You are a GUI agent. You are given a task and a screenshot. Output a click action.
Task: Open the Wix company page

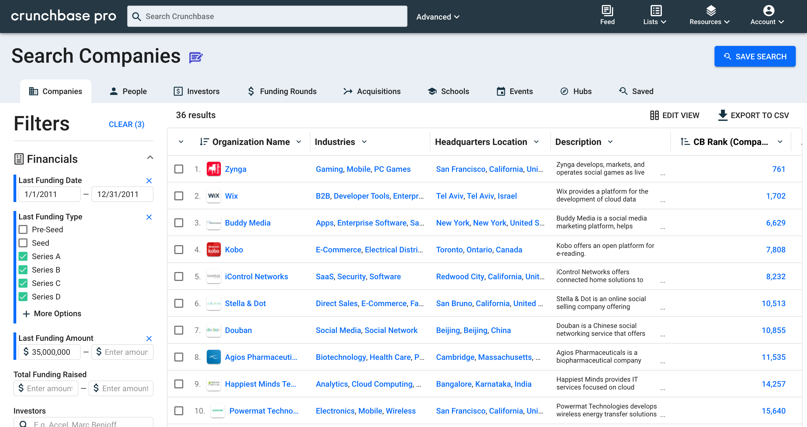231,196
